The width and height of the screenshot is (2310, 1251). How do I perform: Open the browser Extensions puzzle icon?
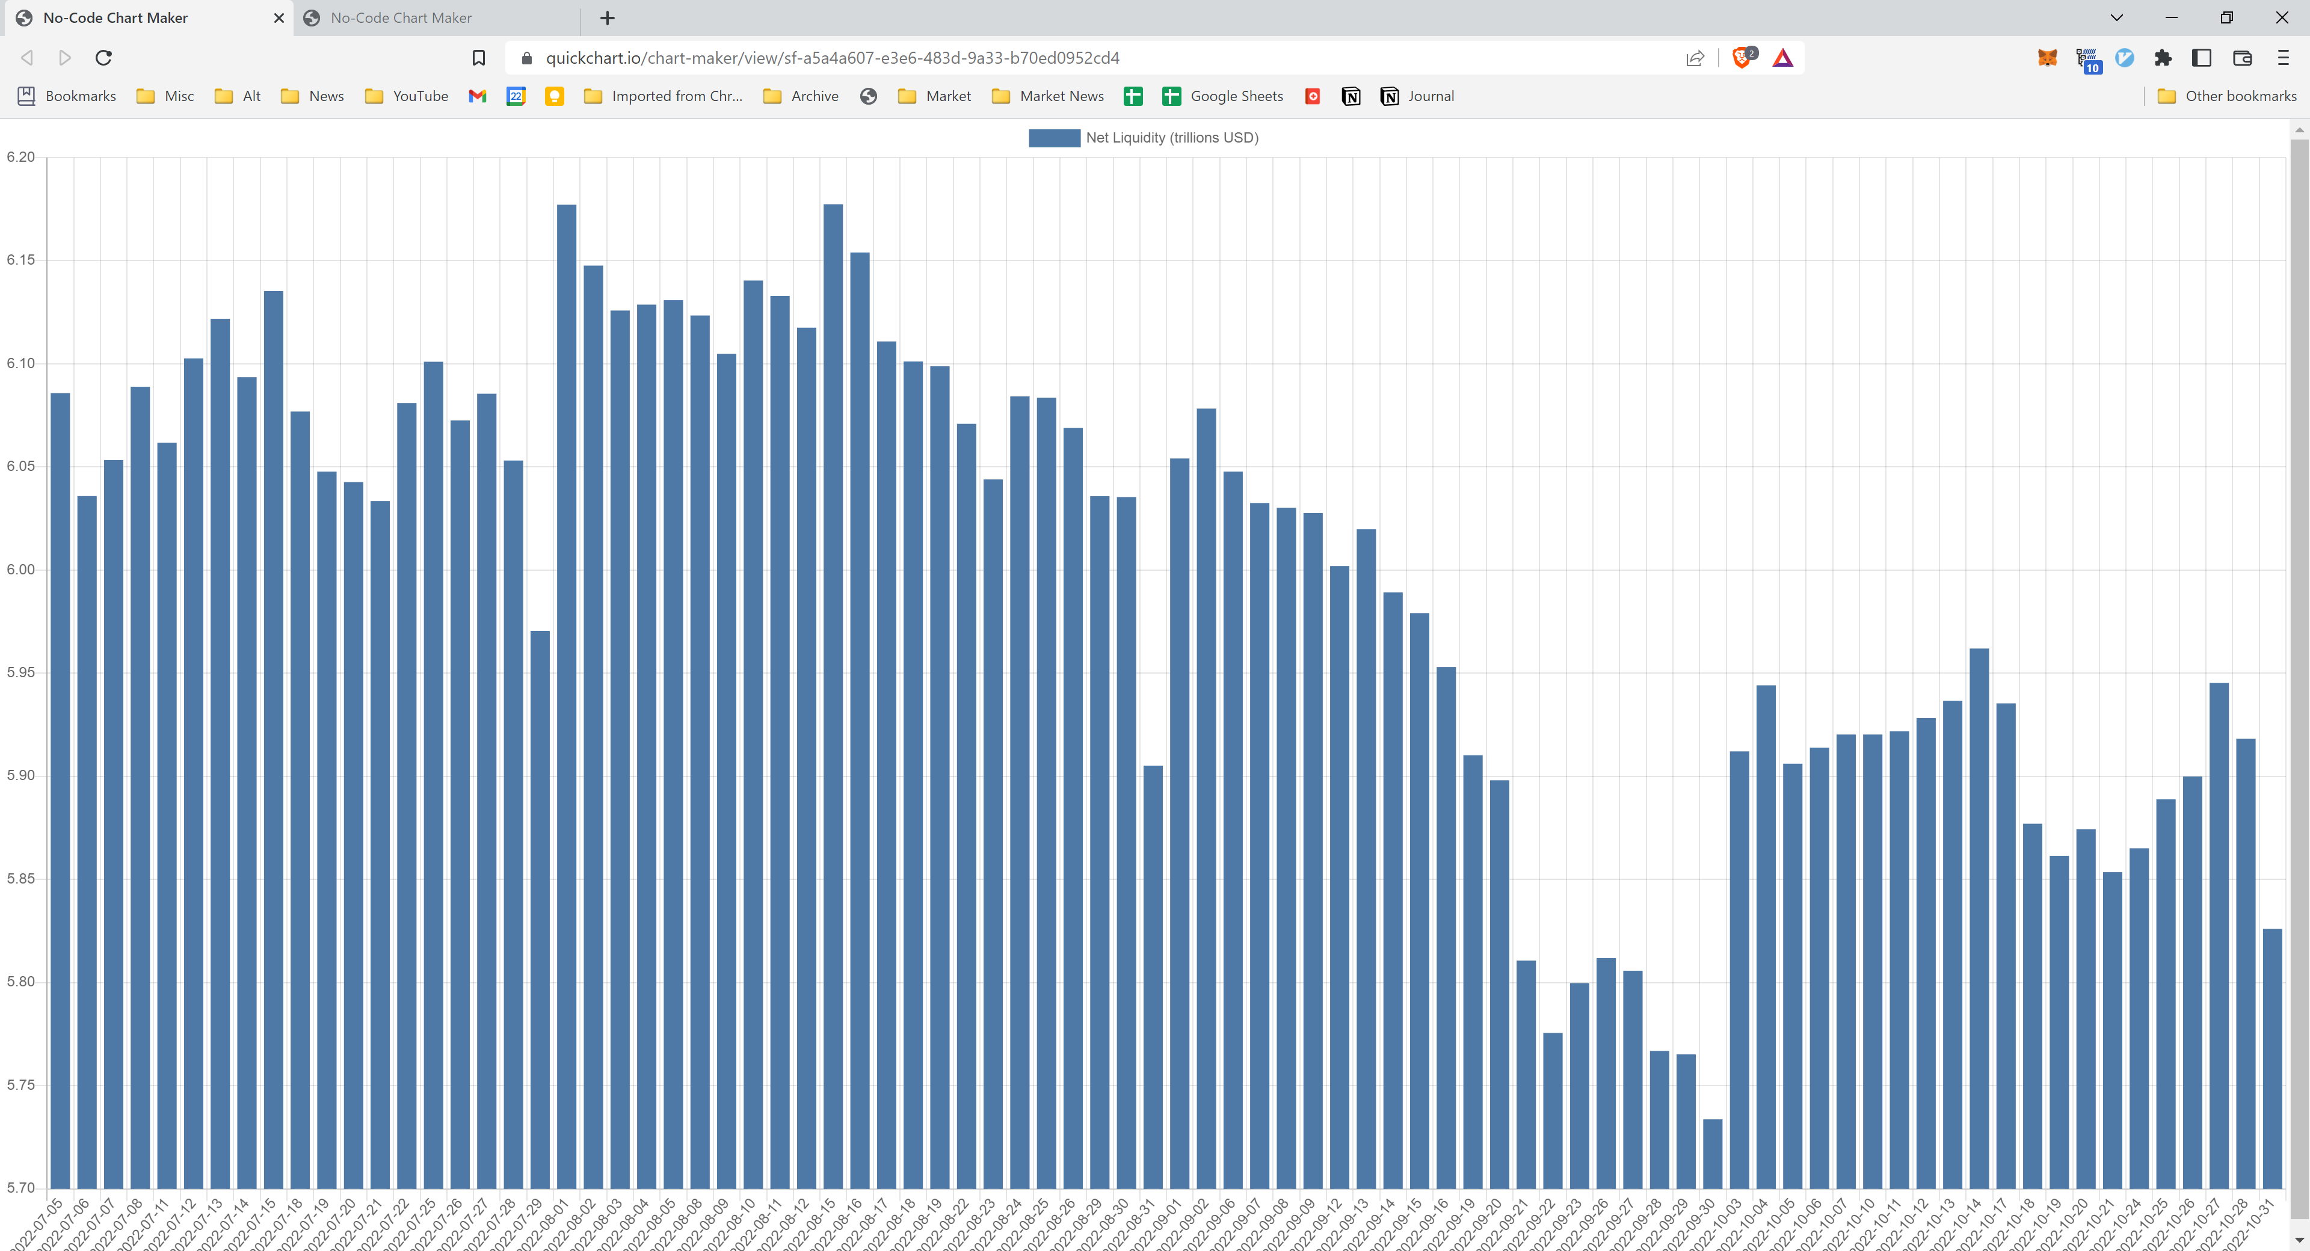click(2164, 57)
